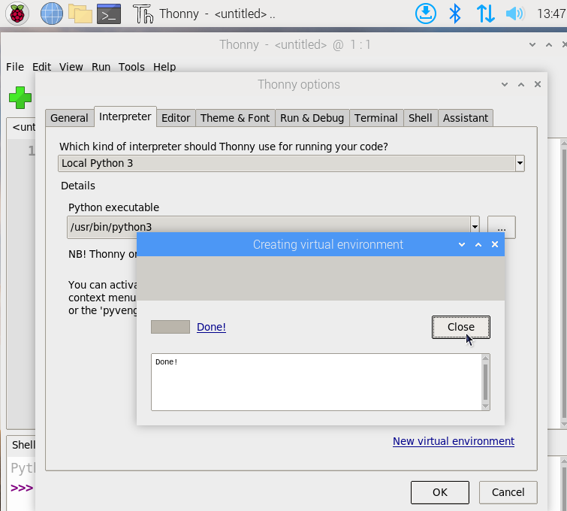Click the clock showing 13:47
Viewport: 567px width, 511px height.
pyautogui.click(x=551, y=14)
